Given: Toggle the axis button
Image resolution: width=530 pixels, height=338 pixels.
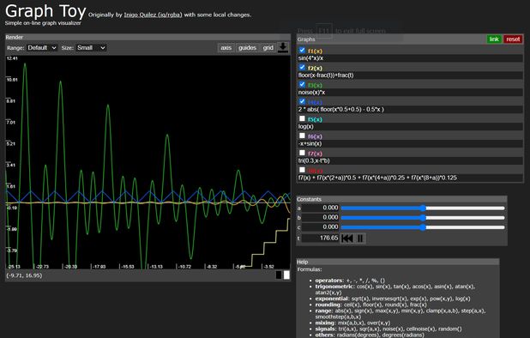Looking at the screenshot, I should click(226, 48).
